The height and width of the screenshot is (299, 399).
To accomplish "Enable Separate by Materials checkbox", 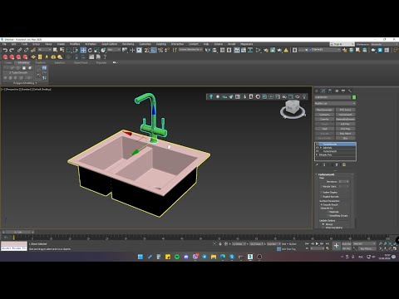I will pyautogui.click(x=328, y=212).
